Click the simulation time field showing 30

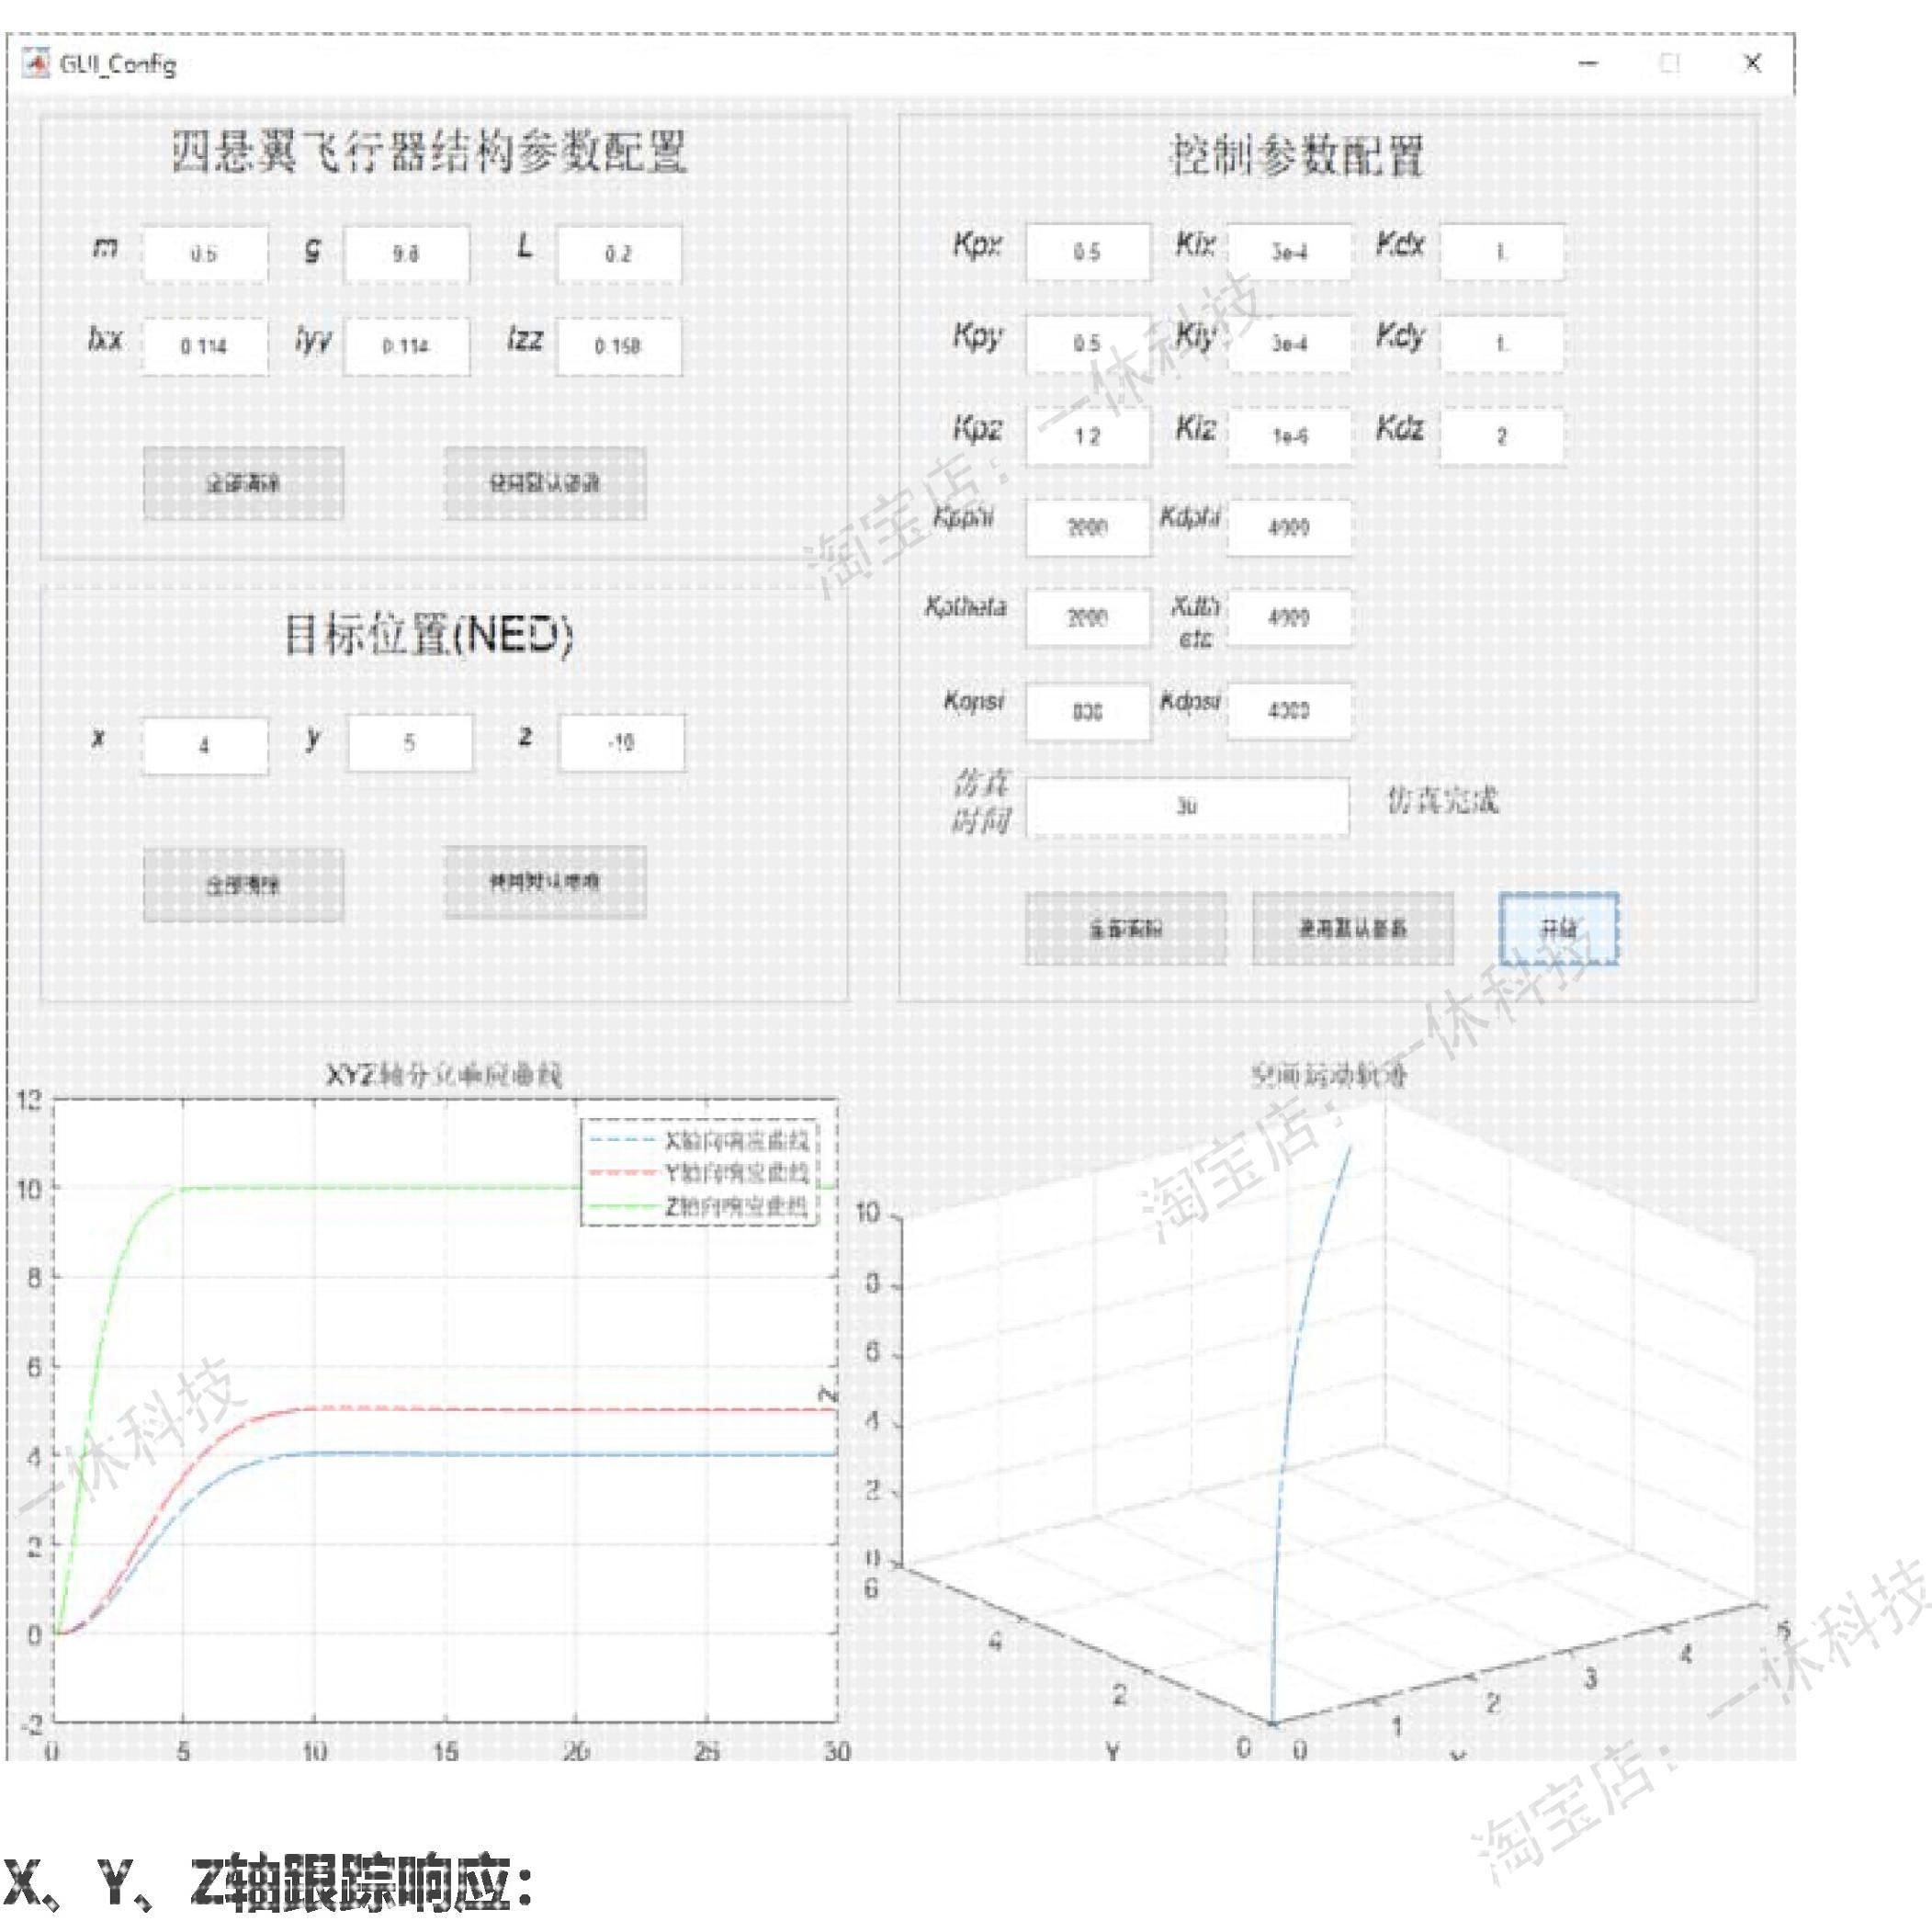pyautogui.click(x=1187, y=806)
